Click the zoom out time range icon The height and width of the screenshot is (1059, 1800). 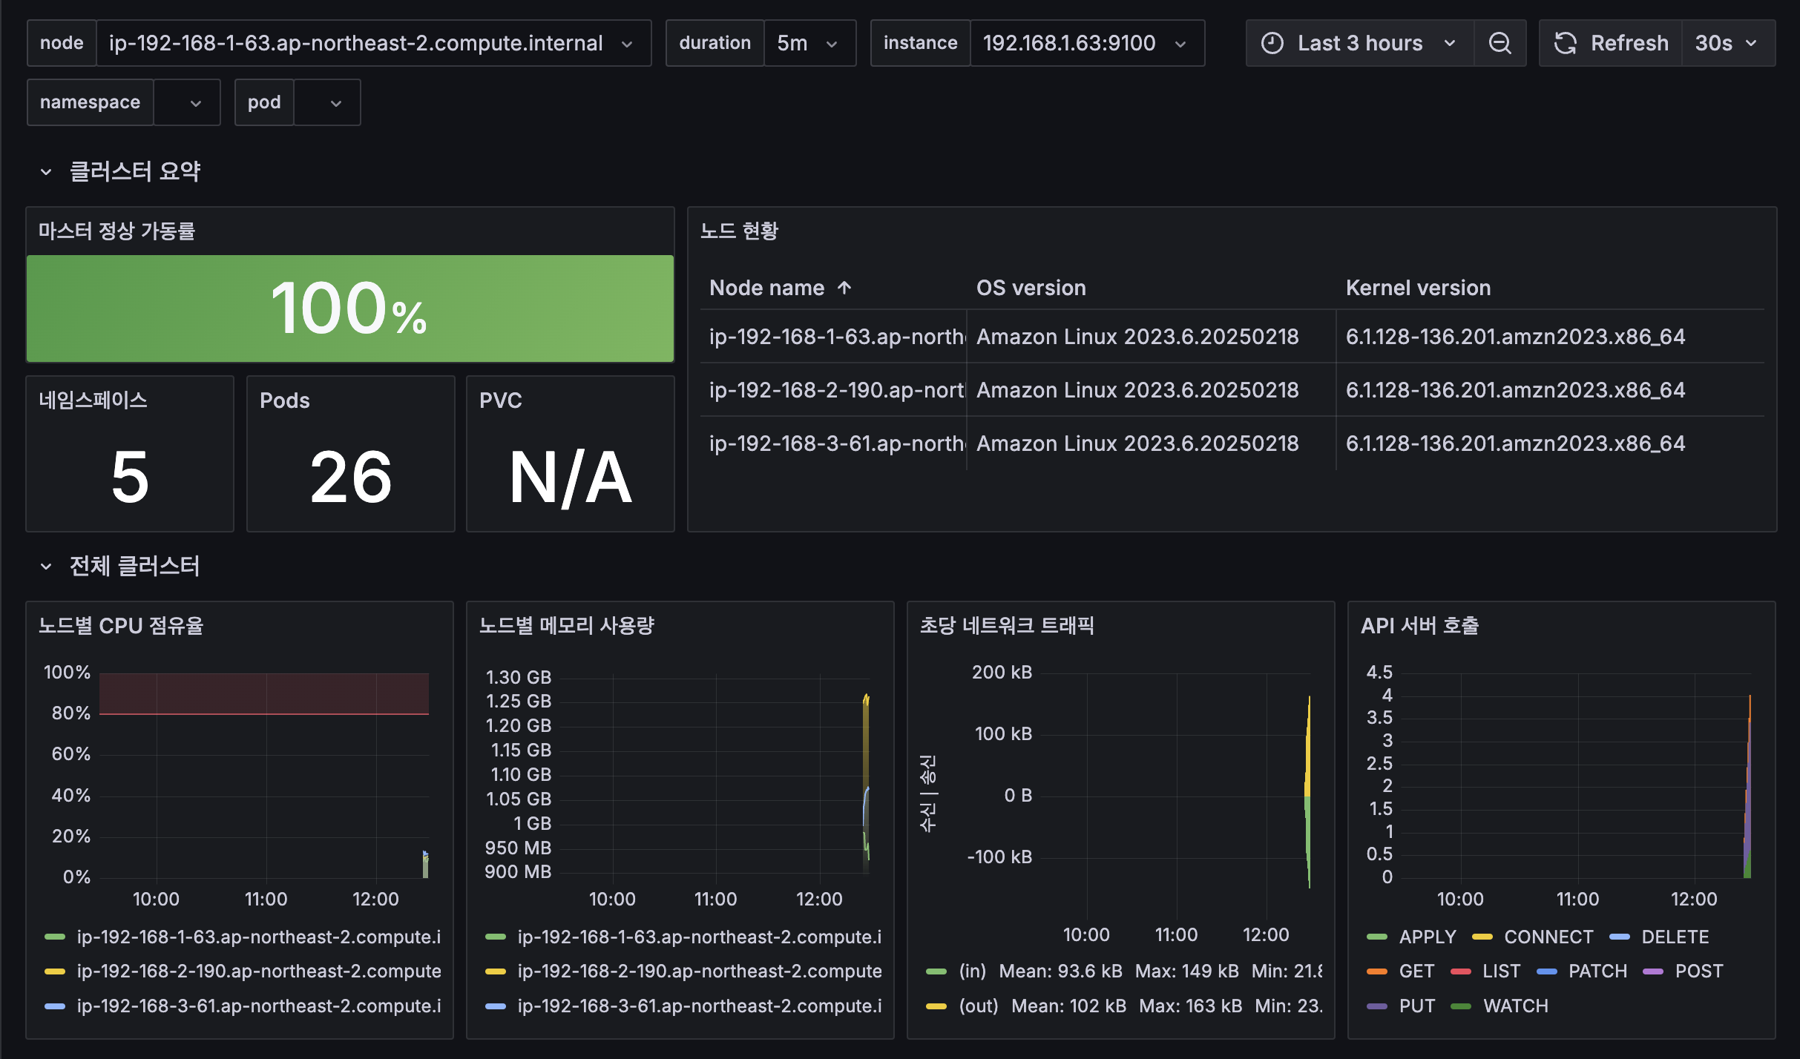1500,43
